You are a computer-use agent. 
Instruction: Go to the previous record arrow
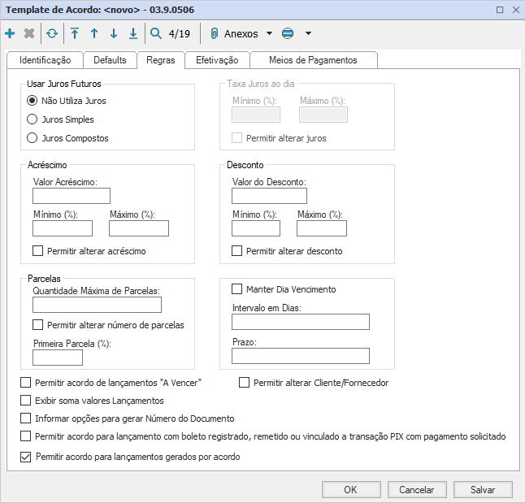(x=94, y=34)
